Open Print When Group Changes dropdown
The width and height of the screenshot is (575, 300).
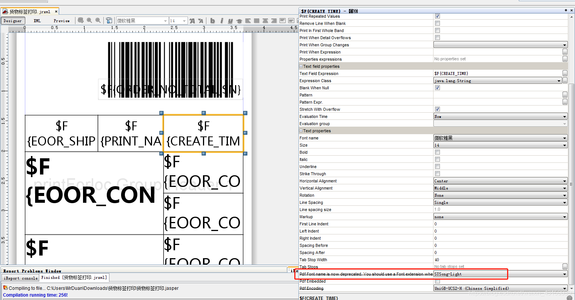(500, 45)
